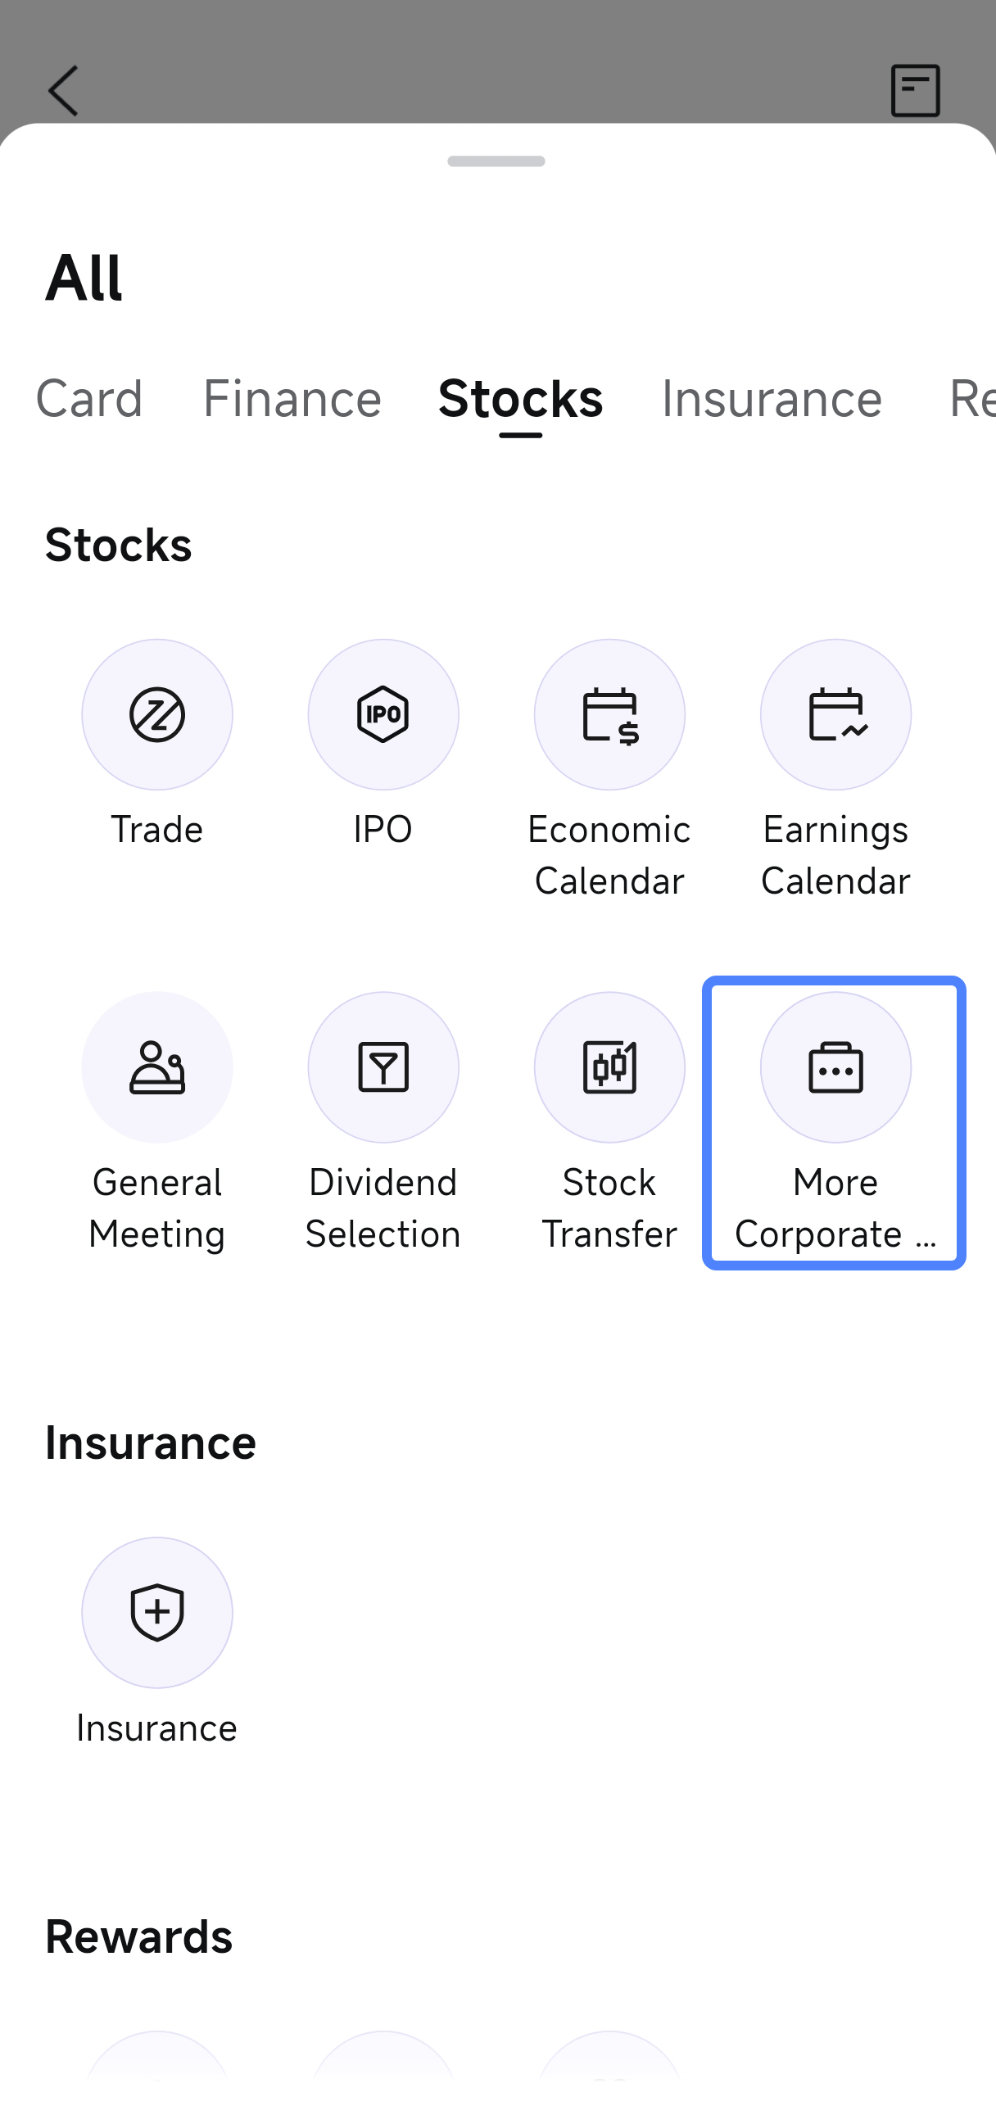The height and width of the screenshot is (2124, 996).
Task: Switch to the Card tab
Action: click(89, 399)
